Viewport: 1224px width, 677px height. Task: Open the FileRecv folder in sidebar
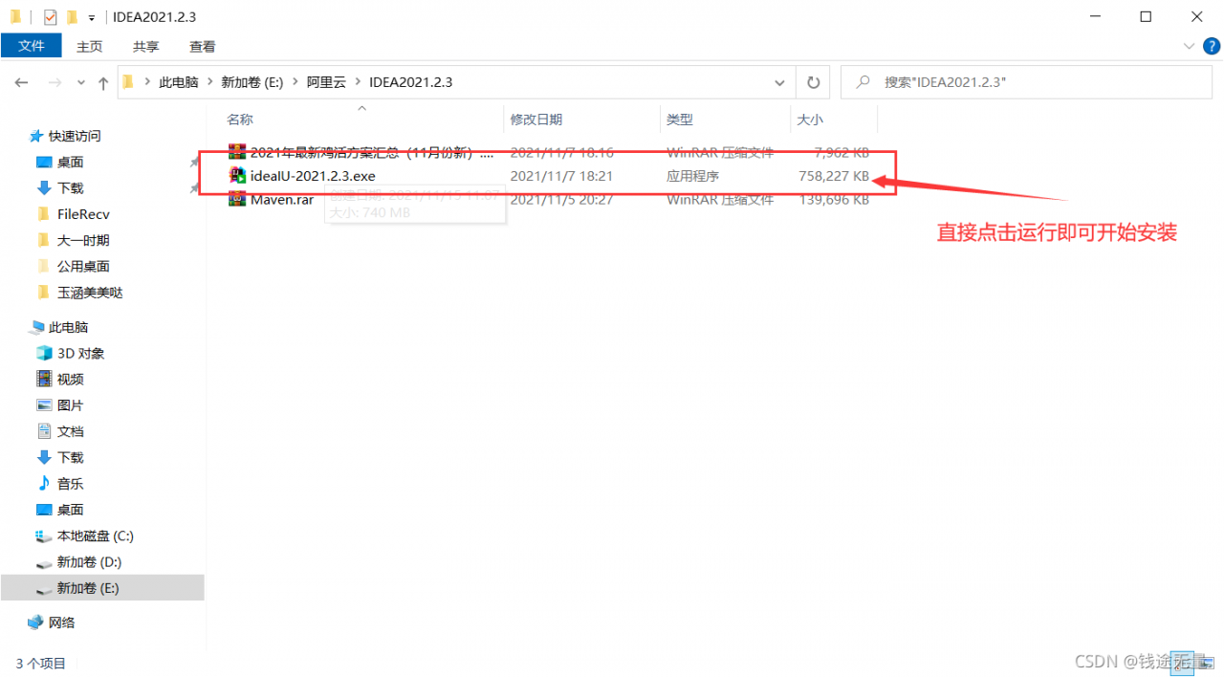pos(83,214)
